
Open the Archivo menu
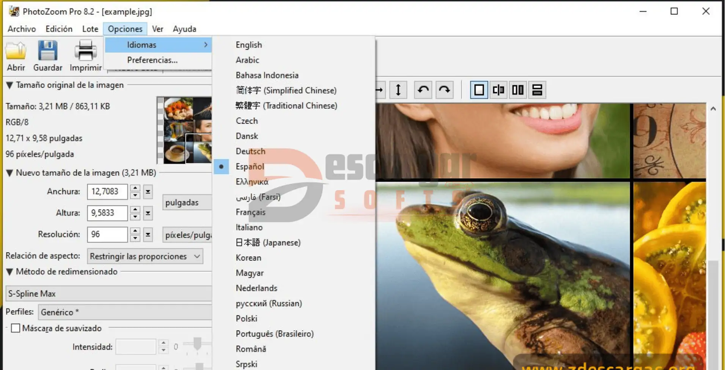coord(22,29)
